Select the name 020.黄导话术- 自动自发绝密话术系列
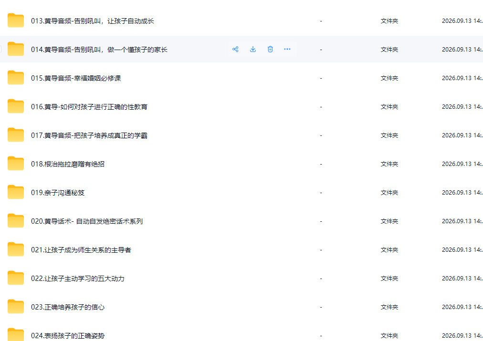This screenshot has height=341, width=483. tap(87, 221)
